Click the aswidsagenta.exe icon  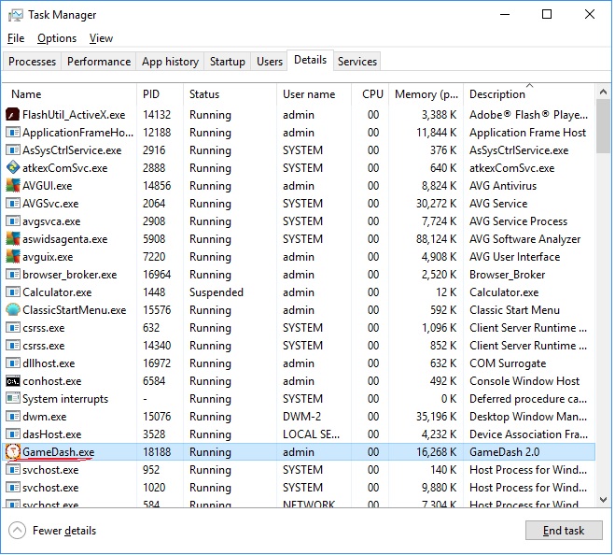tap(13, 239)
